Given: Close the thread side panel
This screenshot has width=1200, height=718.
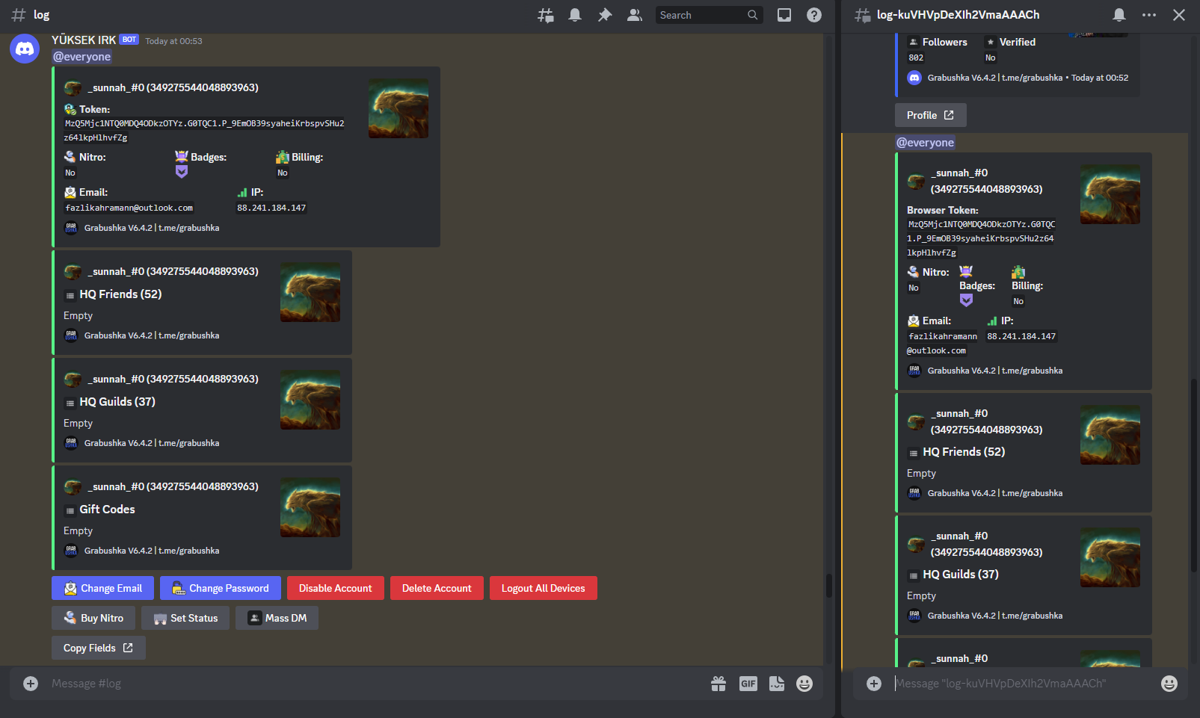Looking at the screenshot, I should (x=1179, y=15).
